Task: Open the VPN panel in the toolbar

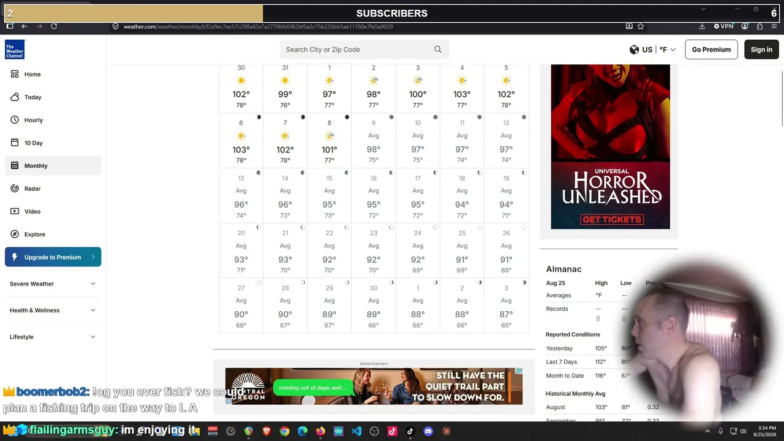Action: [723, 26]
